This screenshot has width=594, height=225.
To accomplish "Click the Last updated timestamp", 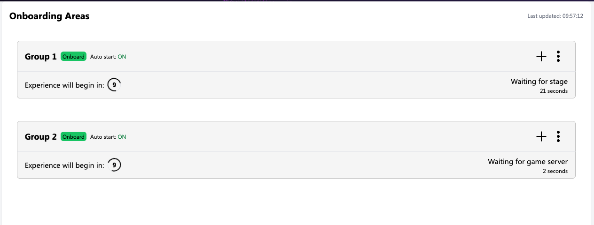I will (555, 16).
